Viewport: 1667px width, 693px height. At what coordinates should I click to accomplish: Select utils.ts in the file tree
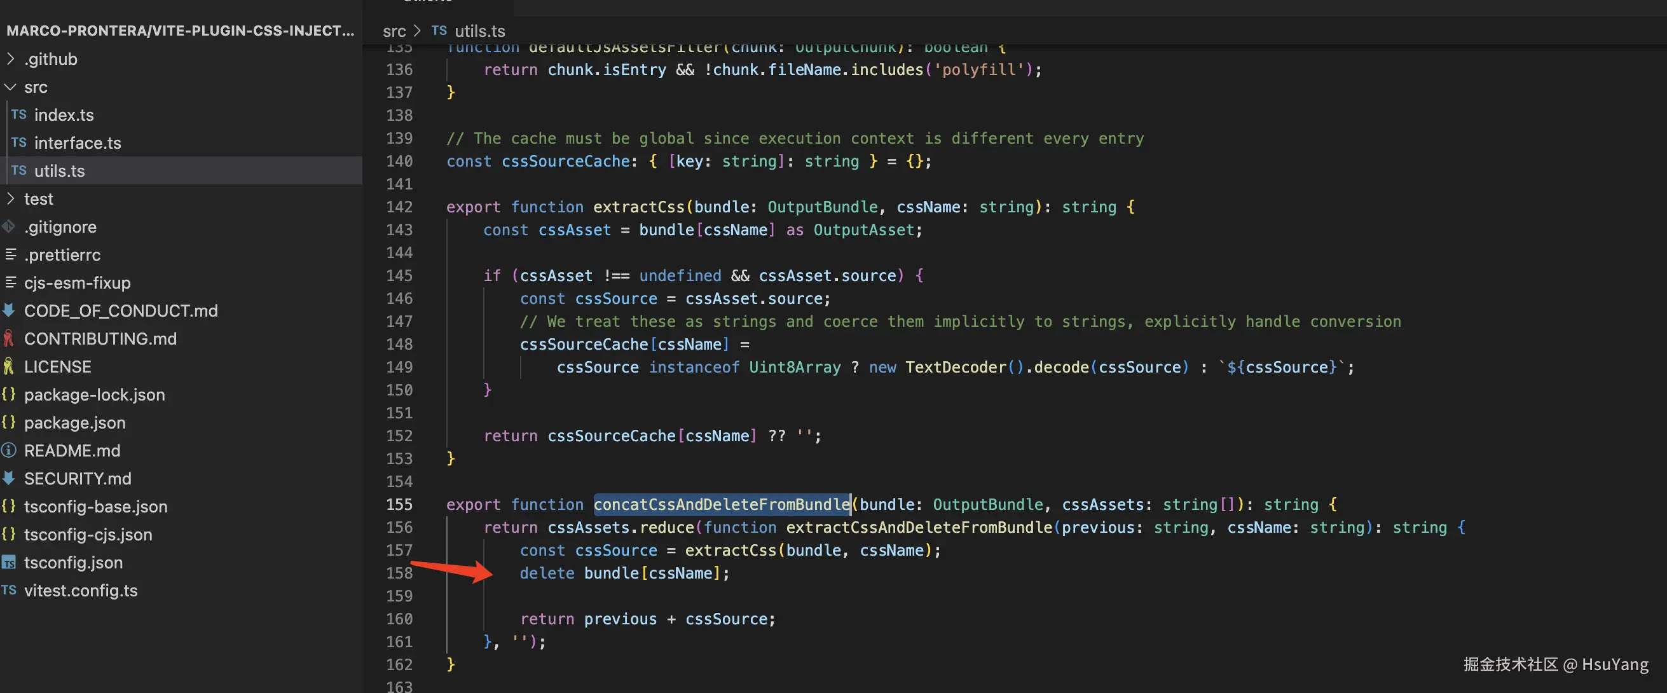pos(59,171)
